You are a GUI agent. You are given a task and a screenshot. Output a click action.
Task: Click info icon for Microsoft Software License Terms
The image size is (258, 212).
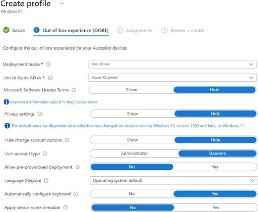74,90
